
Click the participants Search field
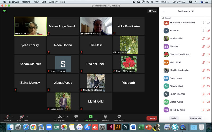click(185, 18)
